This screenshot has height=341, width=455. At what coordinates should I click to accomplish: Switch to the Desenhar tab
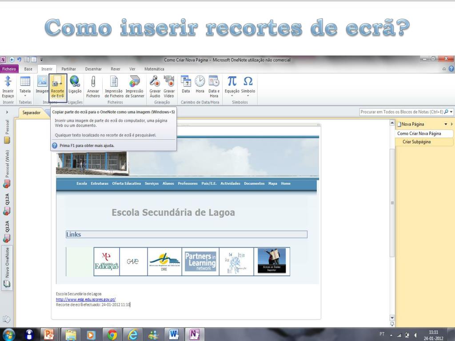tap(93, 69)
